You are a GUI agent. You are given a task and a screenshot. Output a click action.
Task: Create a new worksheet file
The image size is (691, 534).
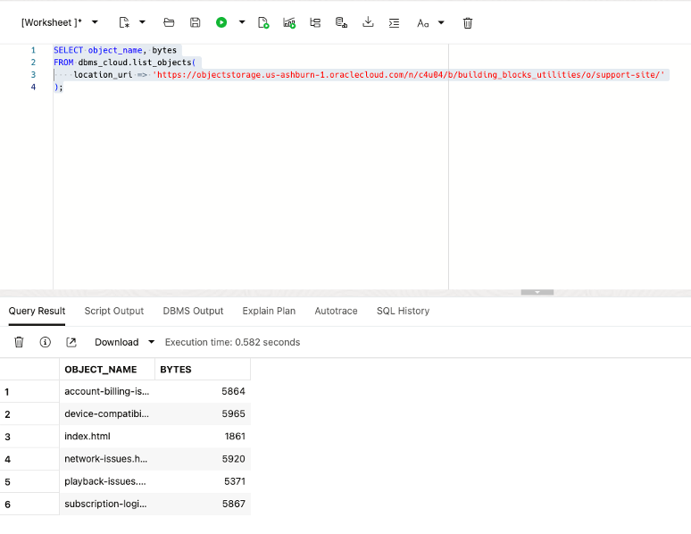click(x=125, y=22)
